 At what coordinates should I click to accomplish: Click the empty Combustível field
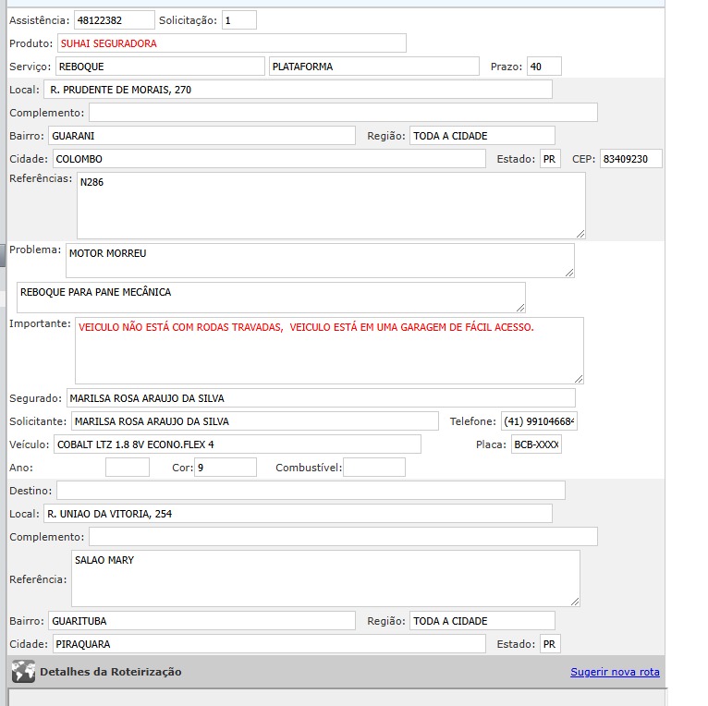[373, 468]
